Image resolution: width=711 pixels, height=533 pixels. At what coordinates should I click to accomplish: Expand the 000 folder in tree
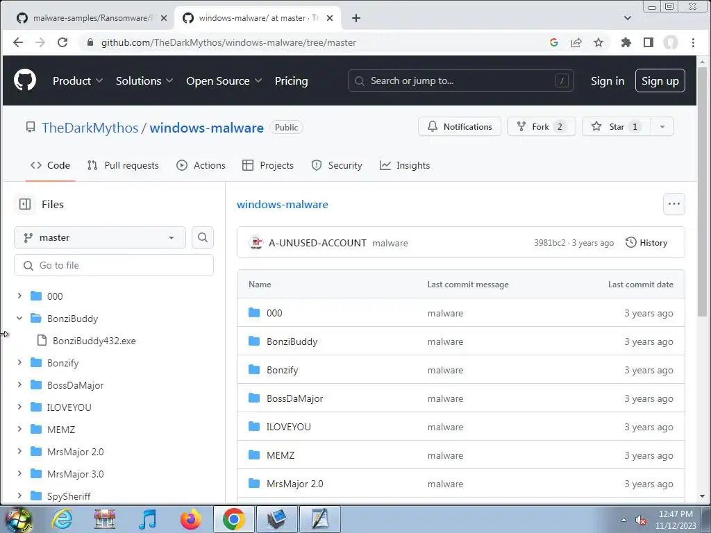(x=19, y=296)
